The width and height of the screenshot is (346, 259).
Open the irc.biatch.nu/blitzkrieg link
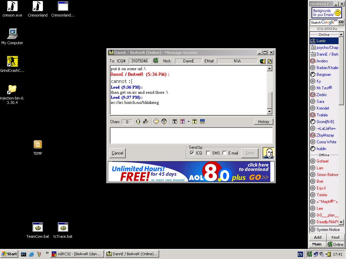pos(134,103)
